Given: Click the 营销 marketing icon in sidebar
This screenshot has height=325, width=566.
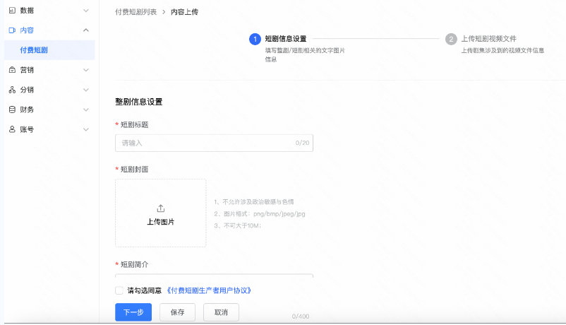Looking at the screenshot, I should click(x=12, y=70).
